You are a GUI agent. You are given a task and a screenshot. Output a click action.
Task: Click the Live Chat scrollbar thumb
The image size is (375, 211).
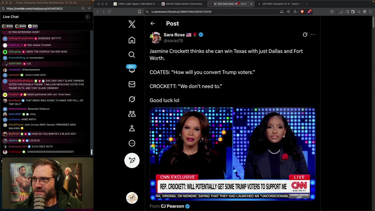coord(91,152)
